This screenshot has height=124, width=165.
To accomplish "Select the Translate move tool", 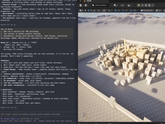I will pyautogui.click(x=88, y=10).
